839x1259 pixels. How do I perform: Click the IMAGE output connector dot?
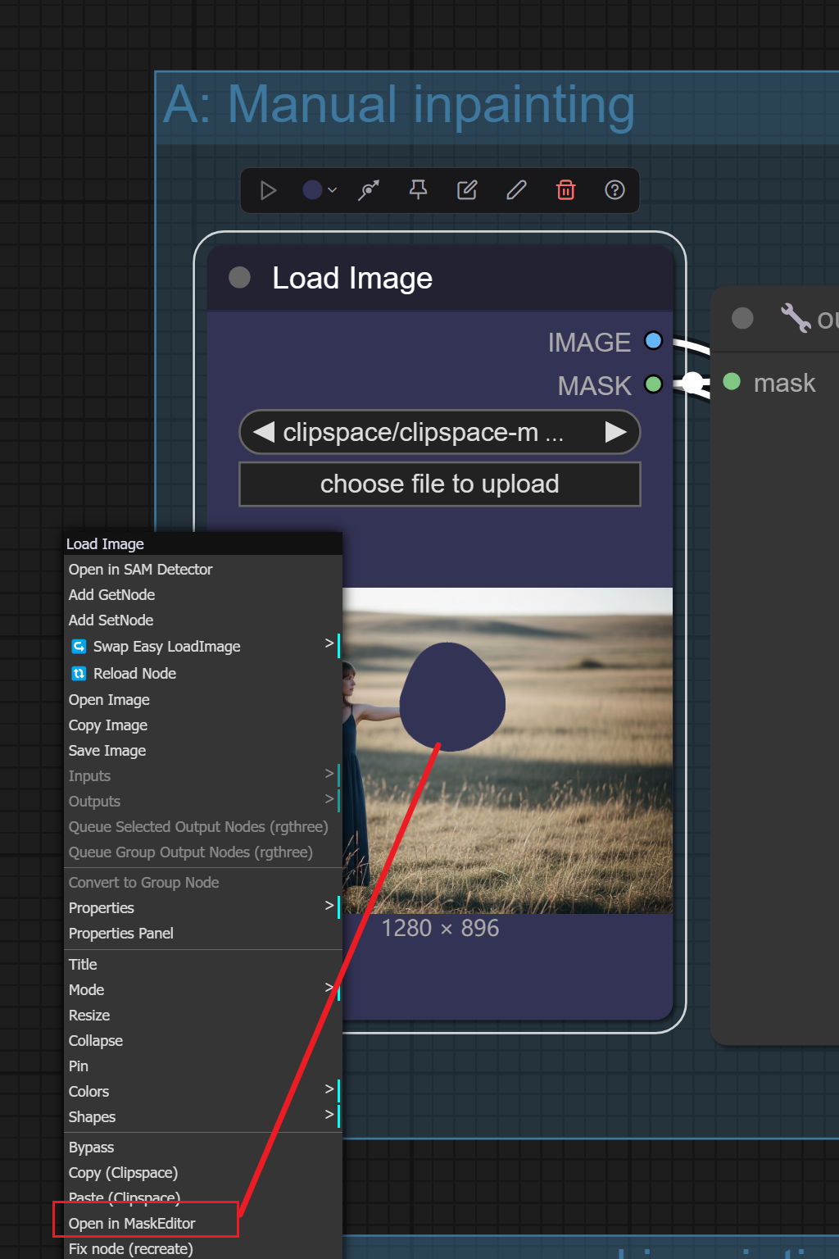click(653, 341)
